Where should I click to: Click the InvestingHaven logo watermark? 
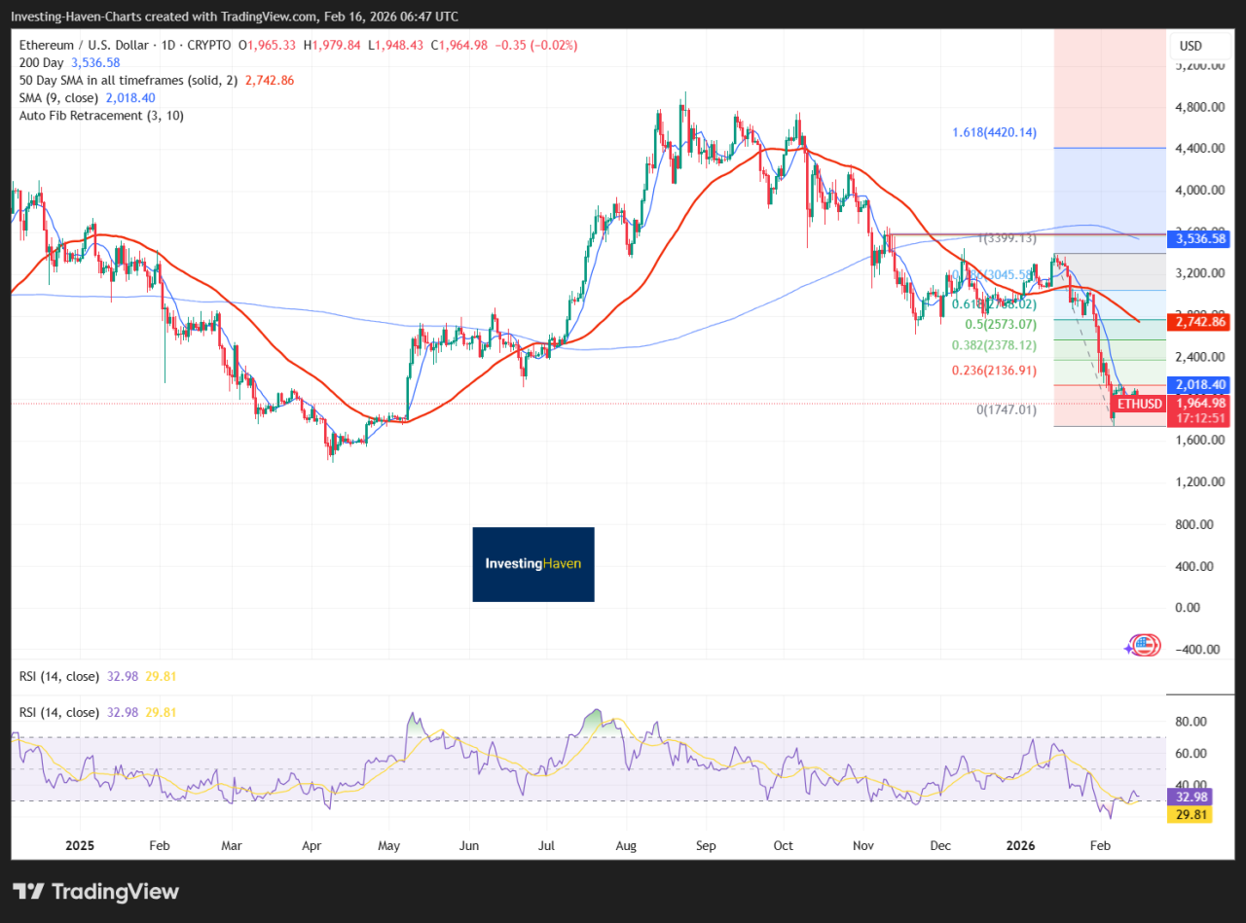532,564
